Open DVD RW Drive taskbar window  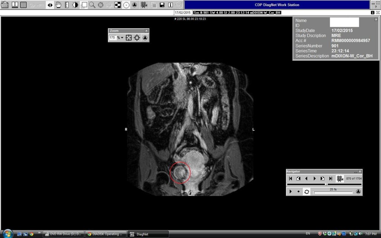coord(63,234)
